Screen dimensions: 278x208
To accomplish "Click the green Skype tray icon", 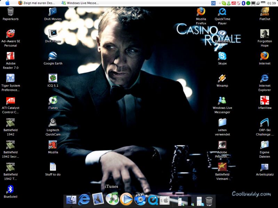I will tap(224, 3).
